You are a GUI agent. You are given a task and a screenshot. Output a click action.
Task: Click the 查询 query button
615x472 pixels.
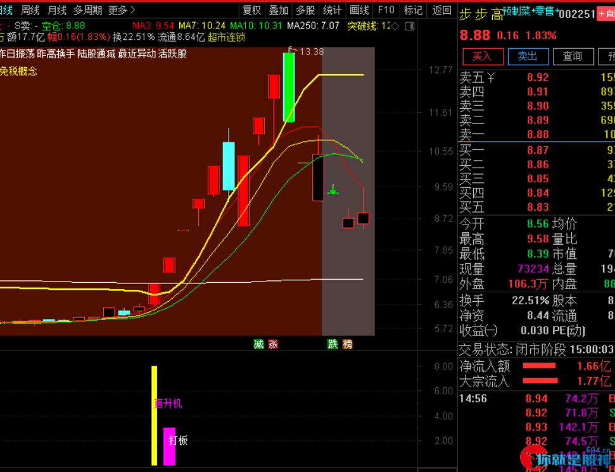[573, 57]
